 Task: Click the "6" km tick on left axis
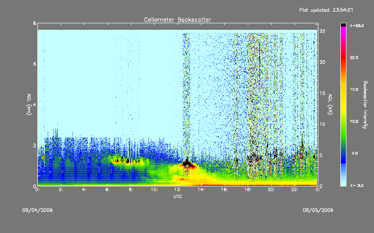(35, 64)
